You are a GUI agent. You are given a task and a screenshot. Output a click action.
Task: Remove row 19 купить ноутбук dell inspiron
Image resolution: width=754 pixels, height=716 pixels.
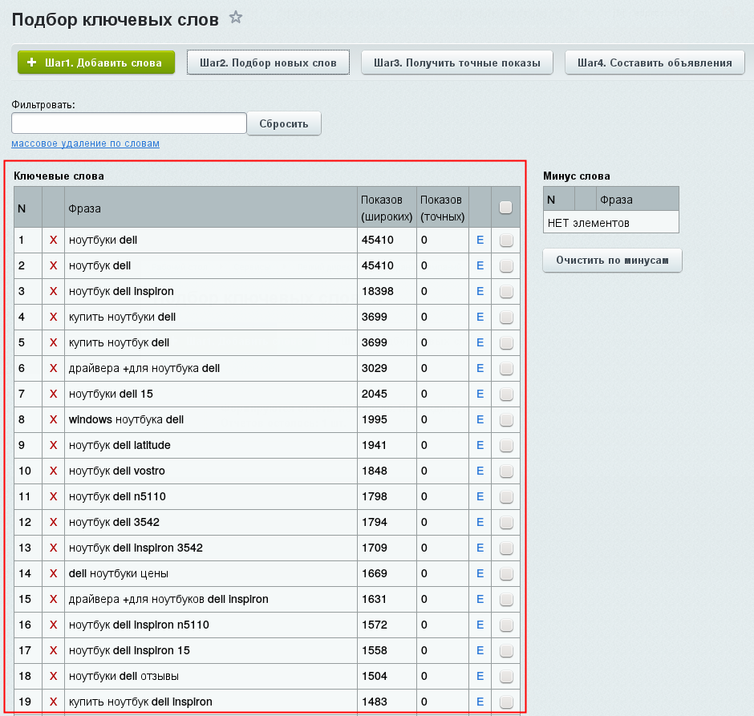tap(54, 702)
